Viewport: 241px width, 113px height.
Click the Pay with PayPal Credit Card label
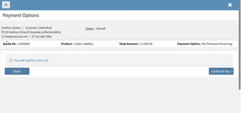point(31,60)
